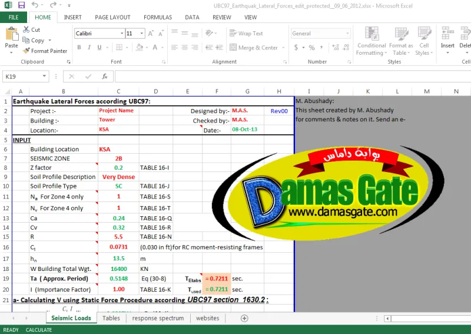Click the Accounting dollar format icon
The width and height of the screenshot is (471, 334).
[x=296, y=48]
